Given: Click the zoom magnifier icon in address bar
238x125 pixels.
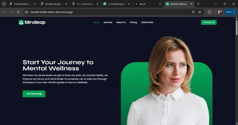Looking at the screenshot, I should [193, 12].
